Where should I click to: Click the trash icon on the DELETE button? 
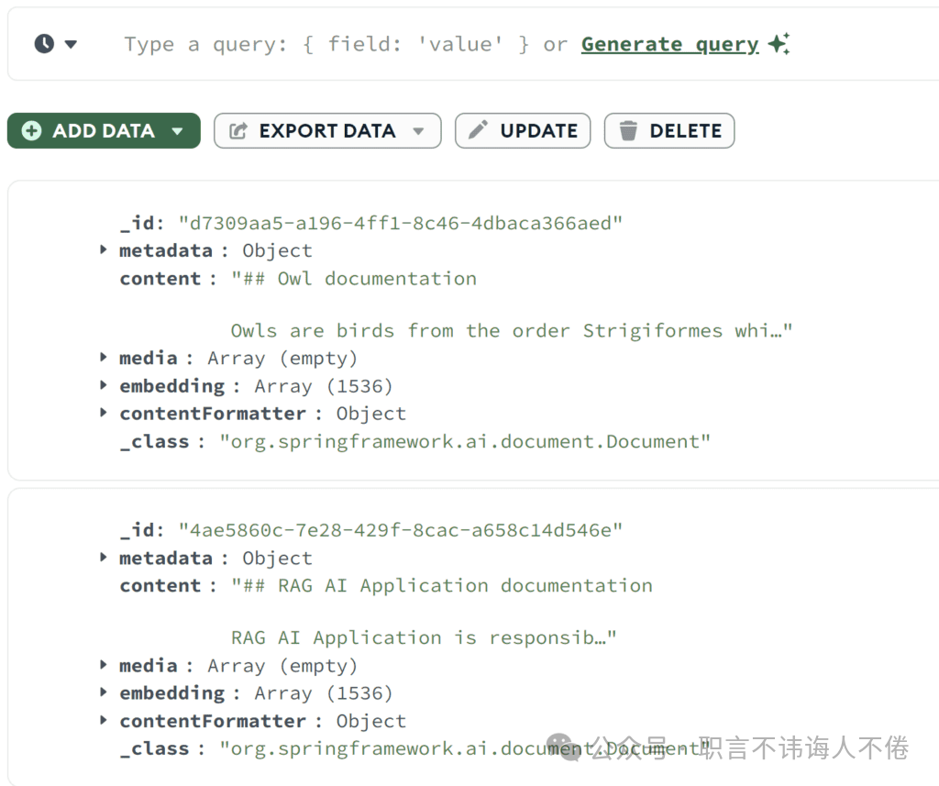(x=628, y=130)
